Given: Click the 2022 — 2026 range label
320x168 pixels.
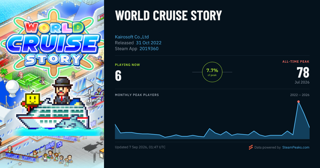Looking at the screenshot, I should [x=300, y=95].
